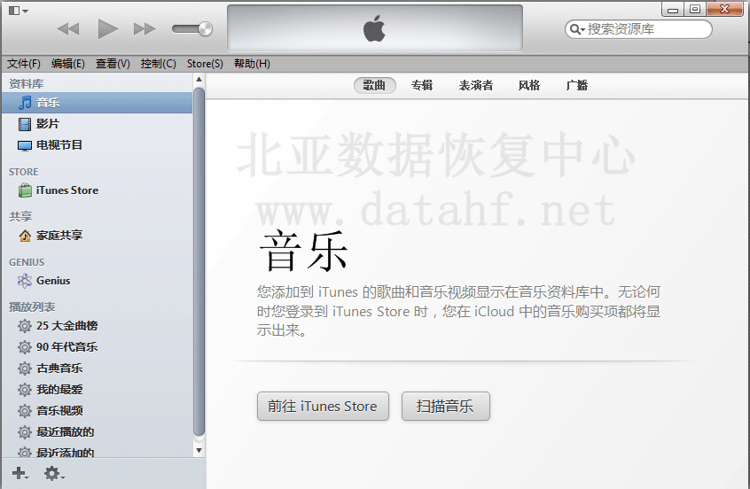Switch to the 广播 tab
This screenshot has height=489, width=750.
pyautogui.click(x=576, y=86)
